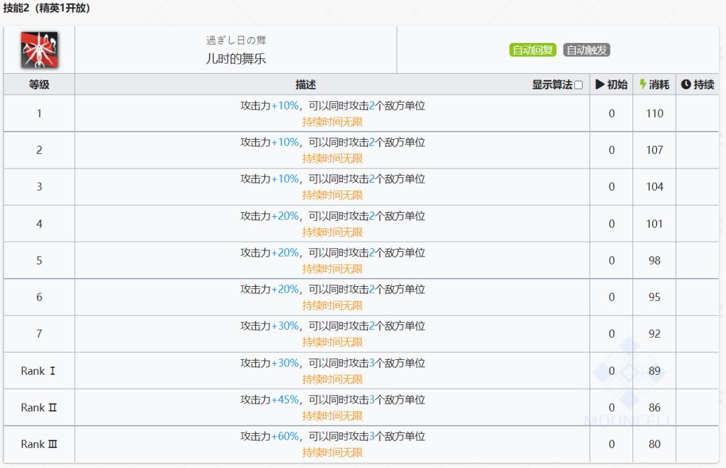
Task: Click the green lightning icon beside 消耗
Action: pyautogui.click(x=643, y=85)
